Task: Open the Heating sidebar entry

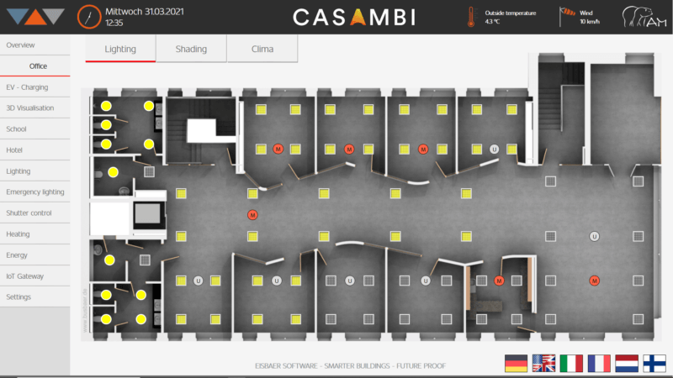Action: 34,234
